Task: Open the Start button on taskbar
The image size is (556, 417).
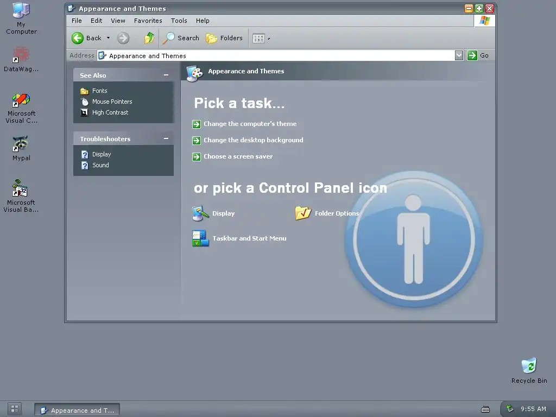Action: (15, 409)
